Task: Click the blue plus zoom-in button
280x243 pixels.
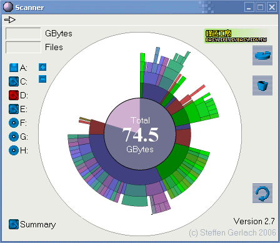Action: 42,67
